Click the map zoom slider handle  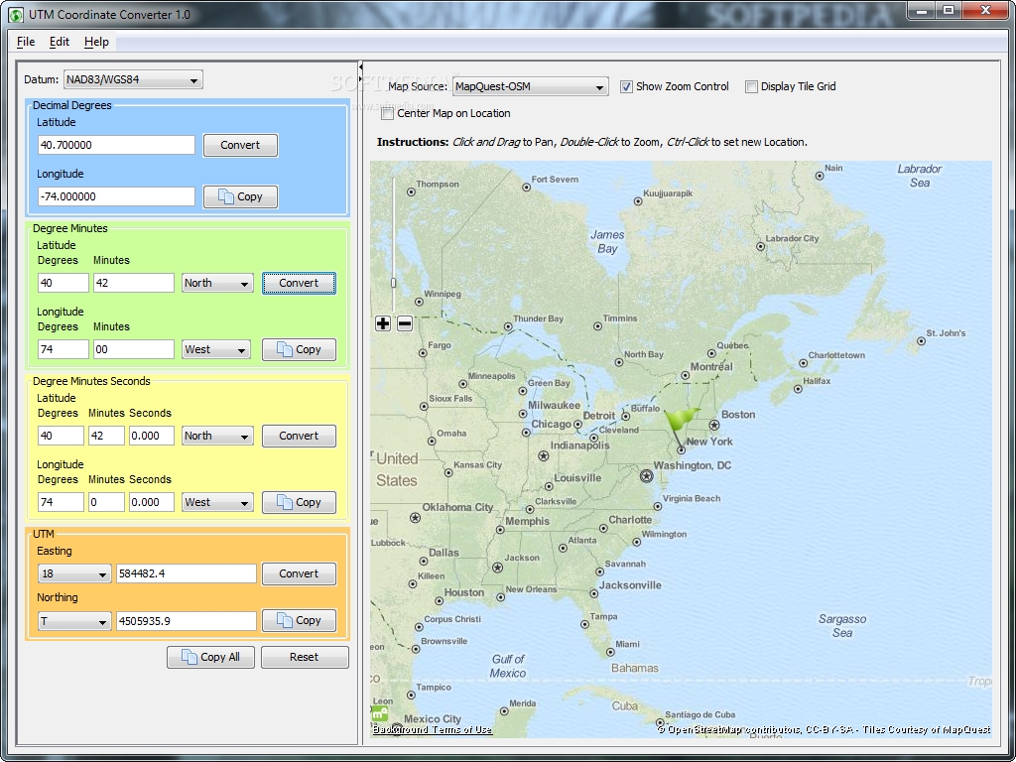pos(393,283)
